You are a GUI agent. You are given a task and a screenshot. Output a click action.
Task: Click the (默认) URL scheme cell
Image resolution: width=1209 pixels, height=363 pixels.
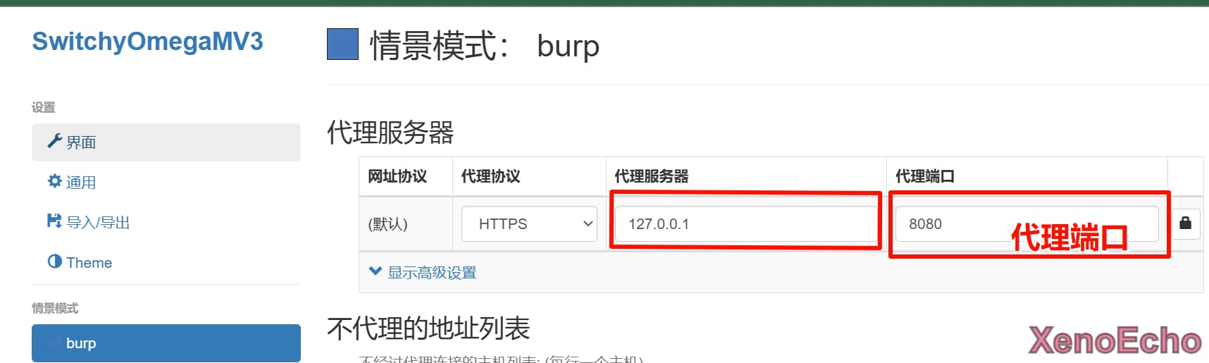point(388,224)
